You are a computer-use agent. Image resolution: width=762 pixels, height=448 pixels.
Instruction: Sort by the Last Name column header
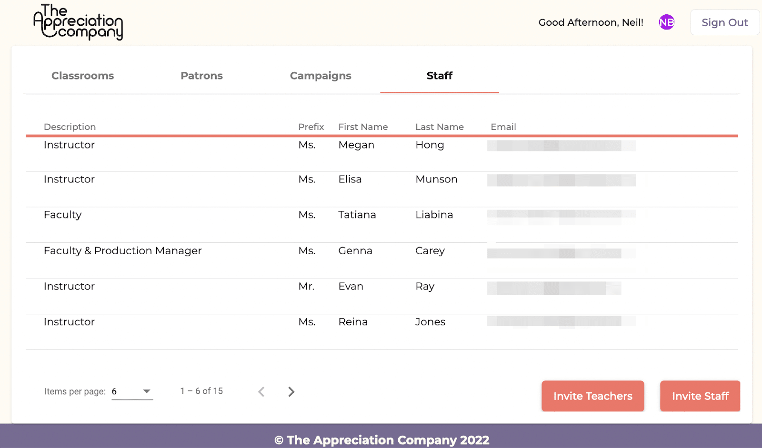pyautogui.click(x=440, y=127)
